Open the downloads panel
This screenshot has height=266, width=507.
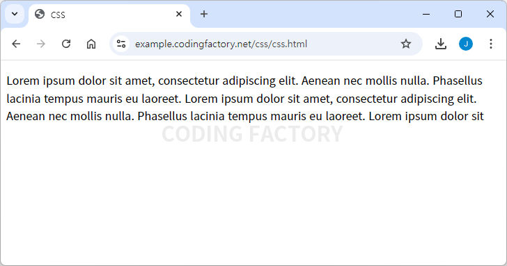(x=441, y=44)
